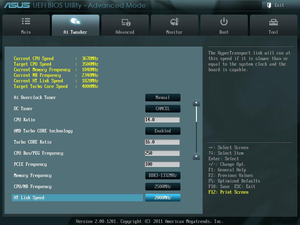Click the Main tab list icon
Screen dimensions: 300x225
point(26,21)
